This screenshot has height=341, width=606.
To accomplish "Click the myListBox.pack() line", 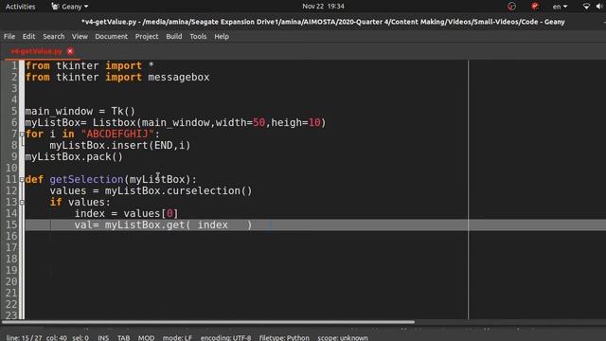I will coord(74,156).
